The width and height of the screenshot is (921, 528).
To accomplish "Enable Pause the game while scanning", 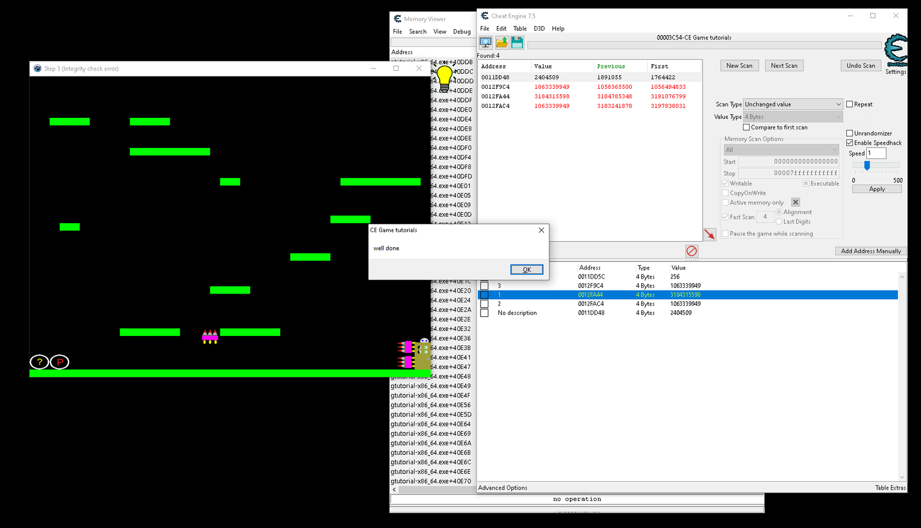I will [725, 234].
